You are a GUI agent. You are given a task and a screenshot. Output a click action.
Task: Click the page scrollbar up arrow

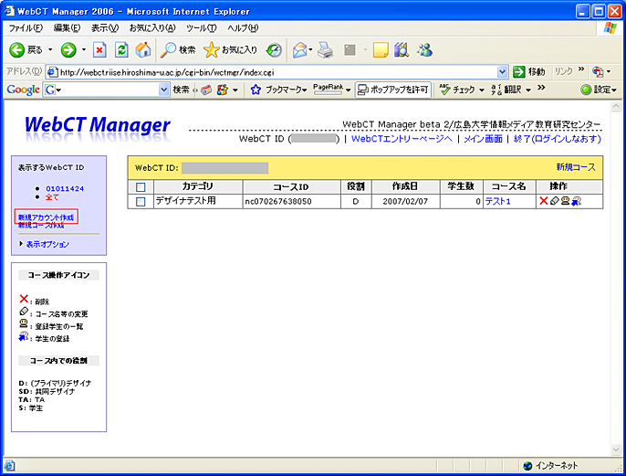616,106
